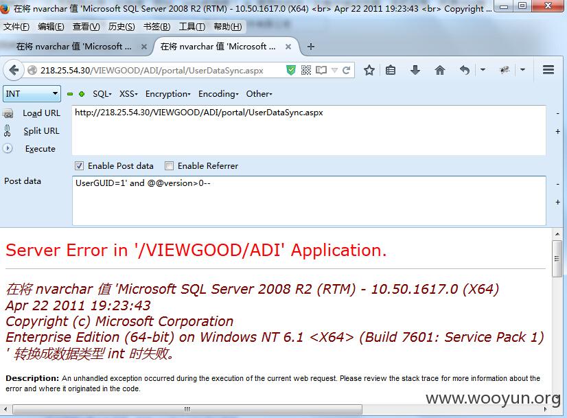Shrink Post data box with minus sign

(x=557, y=185)
